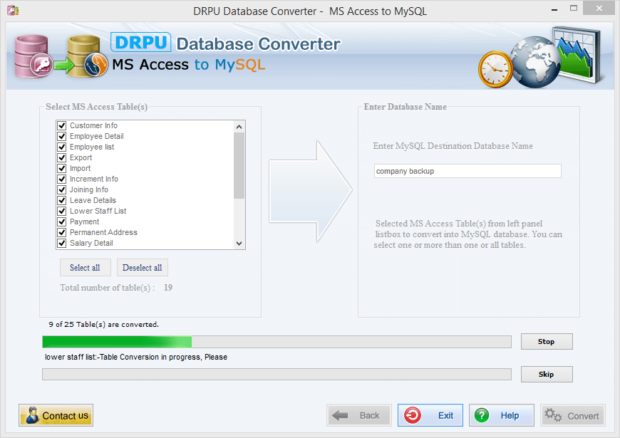The width and height of the screenshot is (620, 438).
Task: Click the Back arrow icon
Action: click(340, 415)
